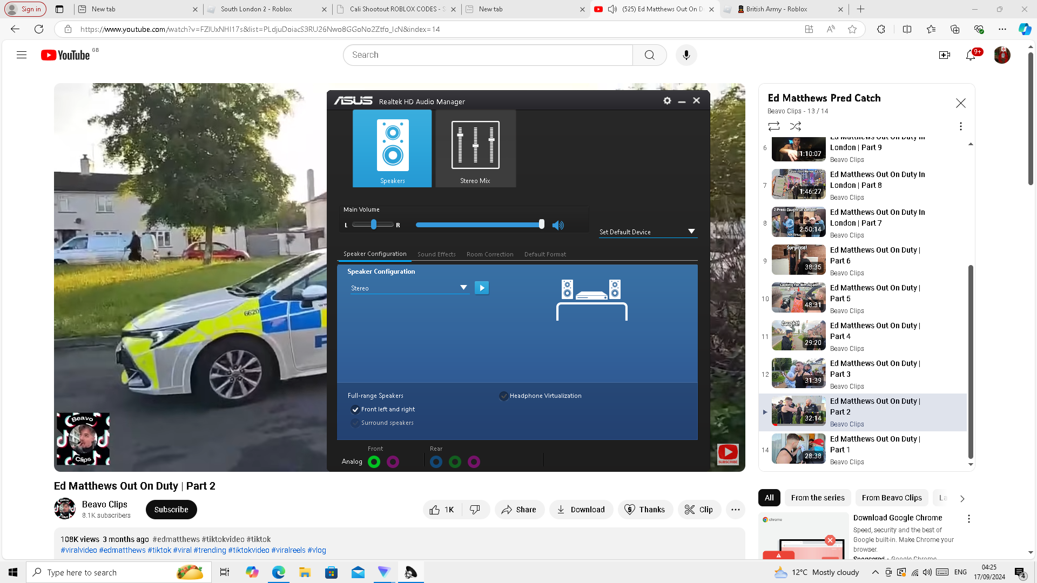This screenshot has width=1037, height=583.
Task: Adjust the main volume slider
Action: (479, 225)
